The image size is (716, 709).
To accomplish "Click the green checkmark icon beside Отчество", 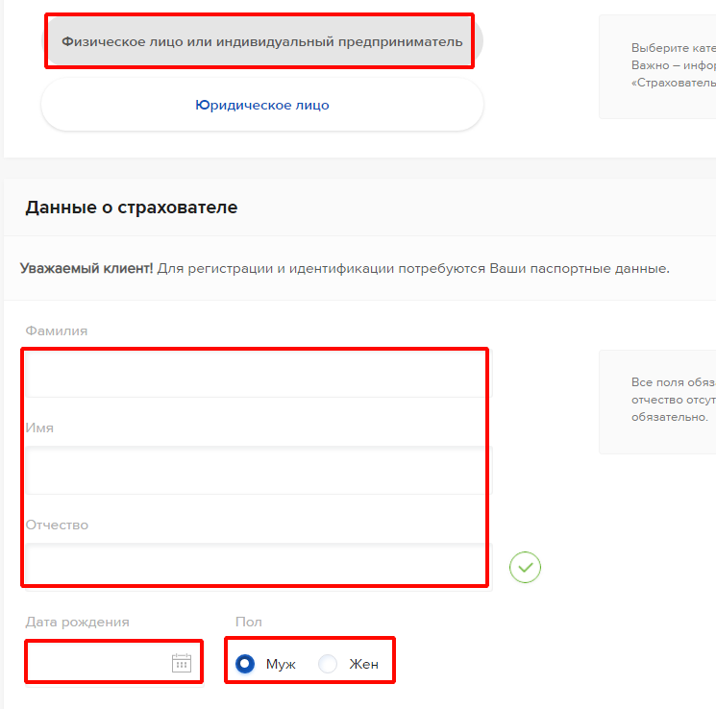I will pyautogui.click(x=525, y=567).
